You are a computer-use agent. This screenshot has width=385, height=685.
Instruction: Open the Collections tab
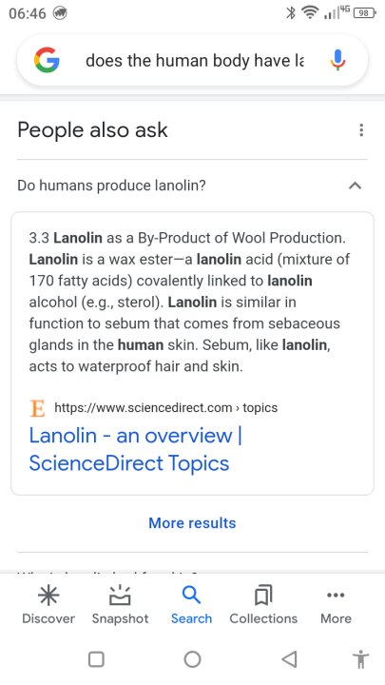(x=263, y=605)
